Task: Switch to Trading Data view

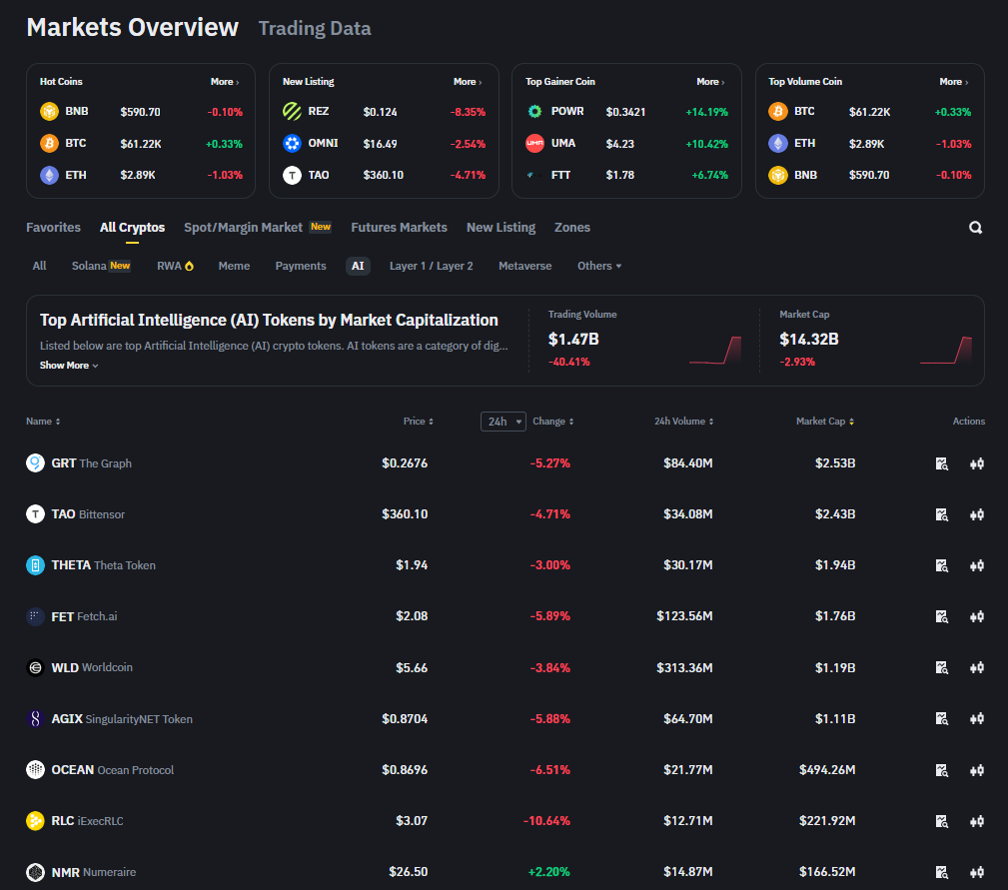Action: 315,28
